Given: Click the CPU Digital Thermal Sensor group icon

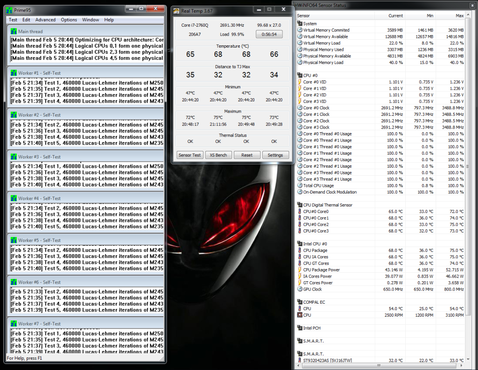Looking at the screenshot, I should pos(300,205).
